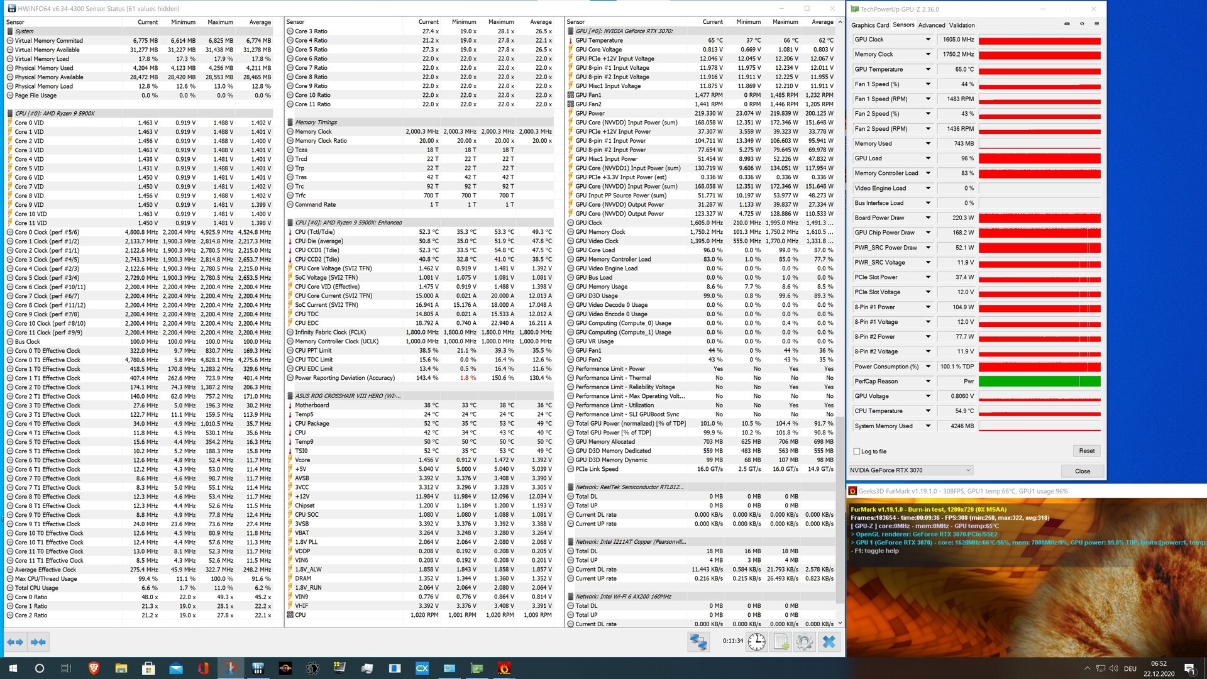Click GPU-Z screenshot camera icon
This screenshot has height=679, width=1207.
click(1067, 24)
